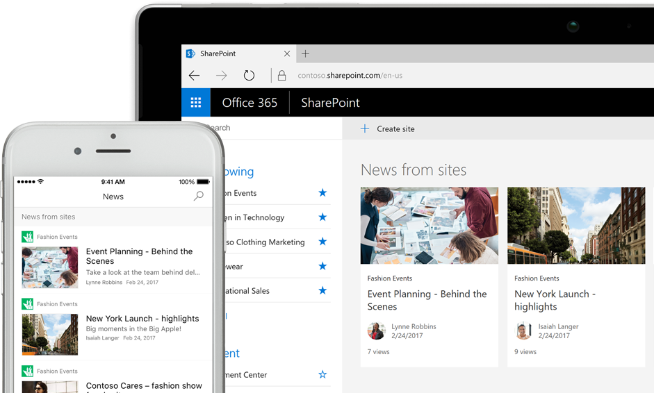Screen dimensions: 654x393
Task: Tap 'Event Planning - Behind the Scenes' on phone
Action: point(139,256)
